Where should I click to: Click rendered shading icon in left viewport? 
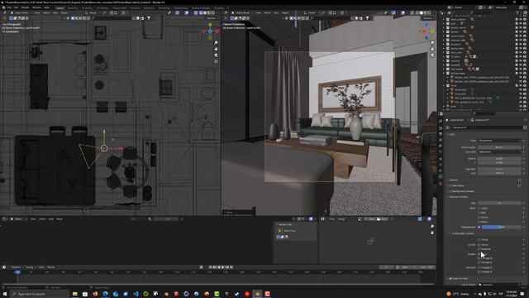tap(212, 13)
